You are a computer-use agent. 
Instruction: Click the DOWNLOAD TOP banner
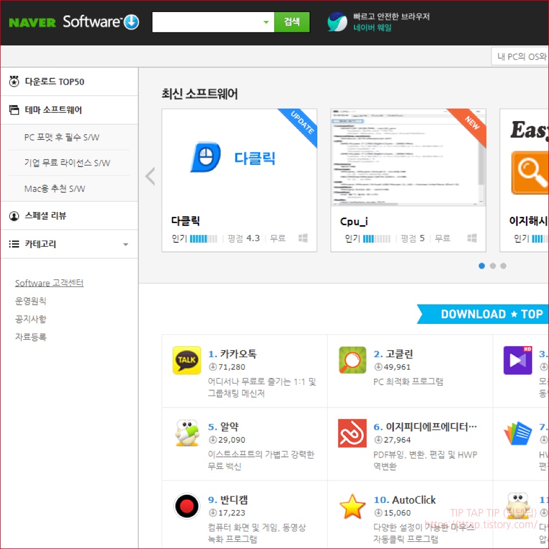(483, 314)
